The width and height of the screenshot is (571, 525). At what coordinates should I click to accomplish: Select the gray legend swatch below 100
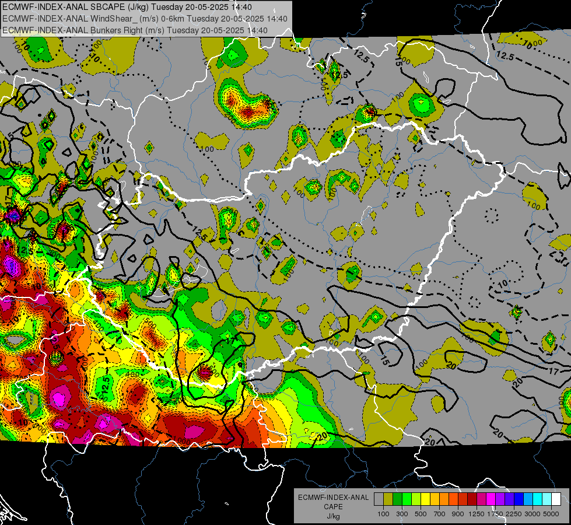point(379,499)
